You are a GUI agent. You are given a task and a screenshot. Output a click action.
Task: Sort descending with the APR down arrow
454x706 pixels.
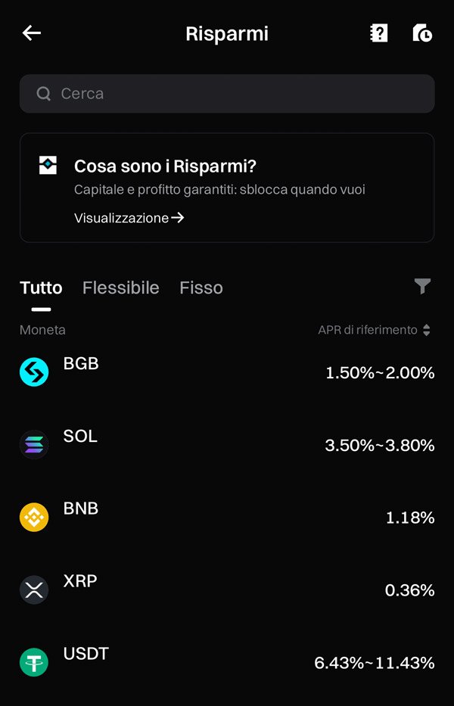point(428,334)
